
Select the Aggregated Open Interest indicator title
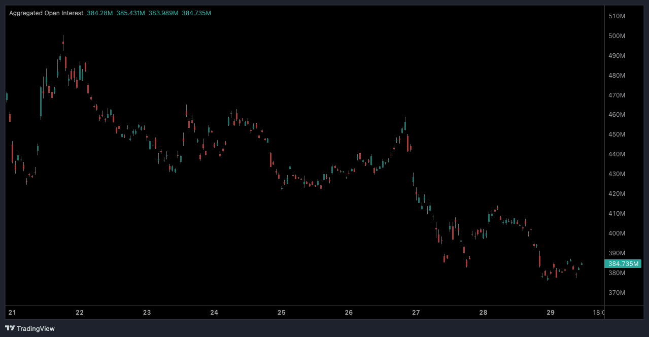coord(46,13)
